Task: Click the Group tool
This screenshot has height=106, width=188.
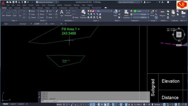Action: tap(152, 13)
